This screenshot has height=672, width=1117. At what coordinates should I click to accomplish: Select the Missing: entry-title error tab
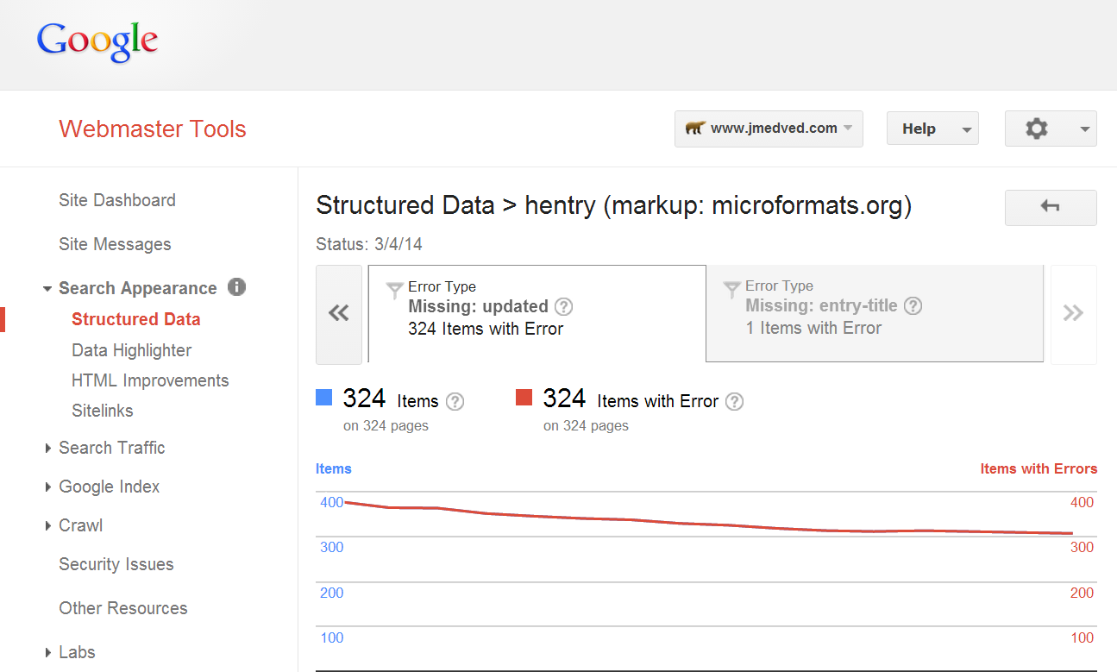tap(874, 313)
